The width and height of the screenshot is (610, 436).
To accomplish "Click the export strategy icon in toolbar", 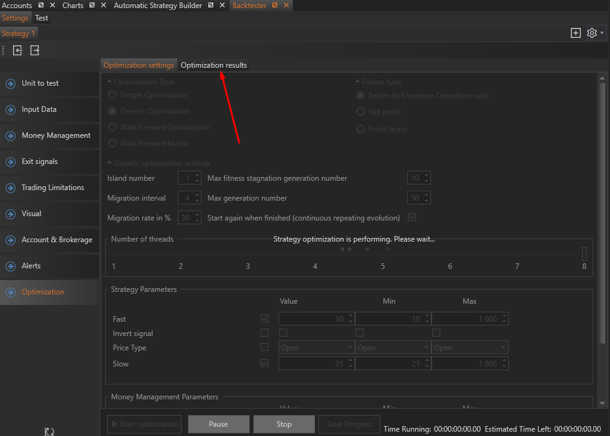I will 35,50.
